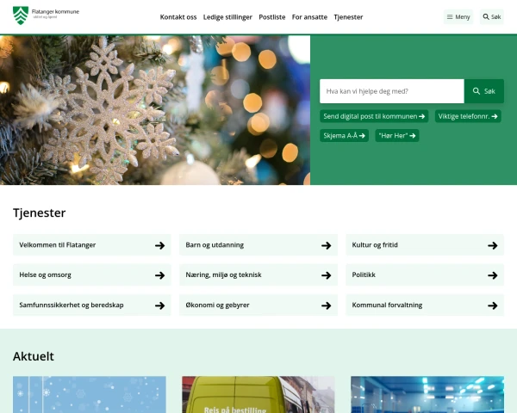Open the snowy blue Aktuelt thumbnail
Screen dimensions: 517x413
pos(90,395)
